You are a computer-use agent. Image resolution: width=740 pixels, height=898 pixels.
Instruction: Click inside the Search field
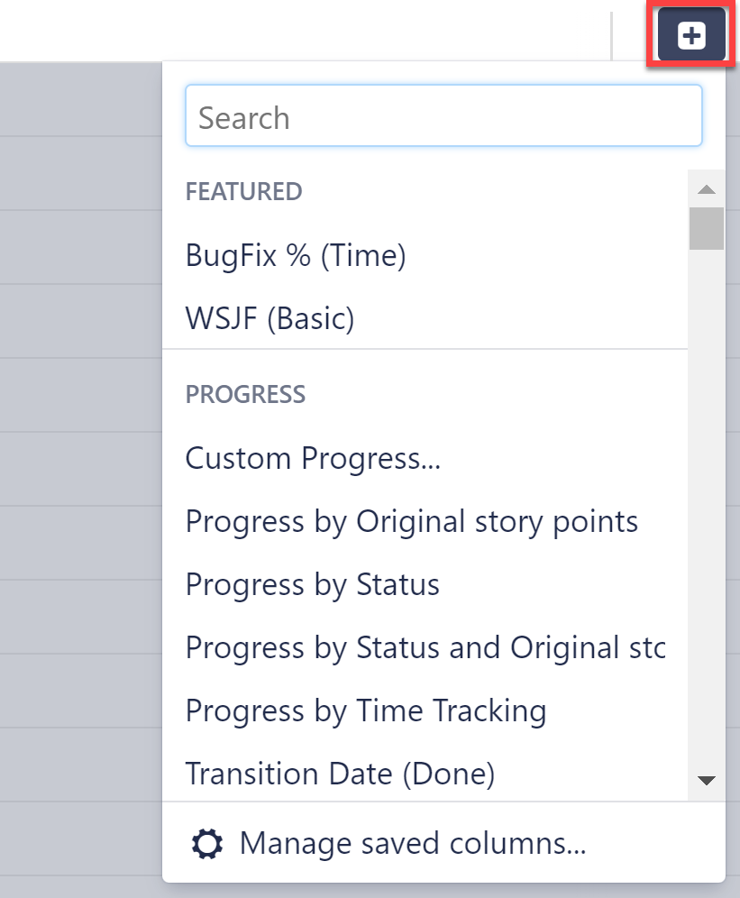pyautogui.click(x=443, y=115)
